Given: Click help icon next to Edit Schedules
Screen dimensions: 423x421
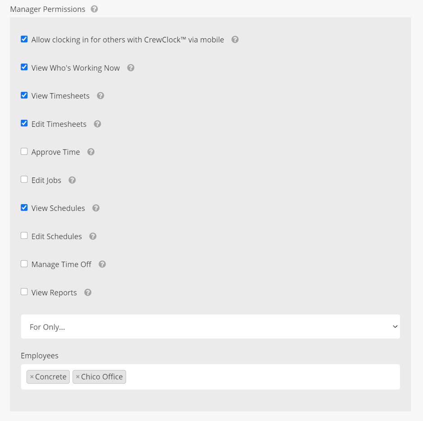Looking at the screenshot, I should coord(93,236).
